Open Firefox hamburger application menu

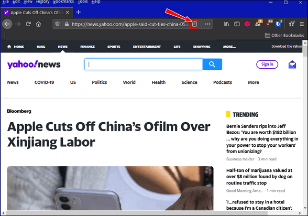click(302, 24)
